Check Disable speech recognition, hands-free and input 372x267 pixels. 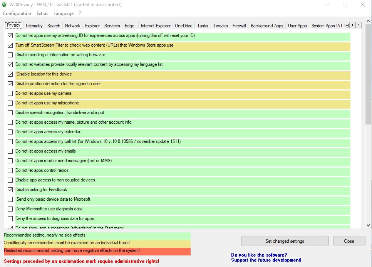pos(10,113)
